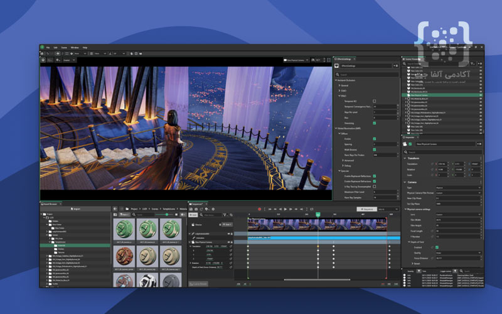Toggle the Temporal AO checkbox

[374, 101]
